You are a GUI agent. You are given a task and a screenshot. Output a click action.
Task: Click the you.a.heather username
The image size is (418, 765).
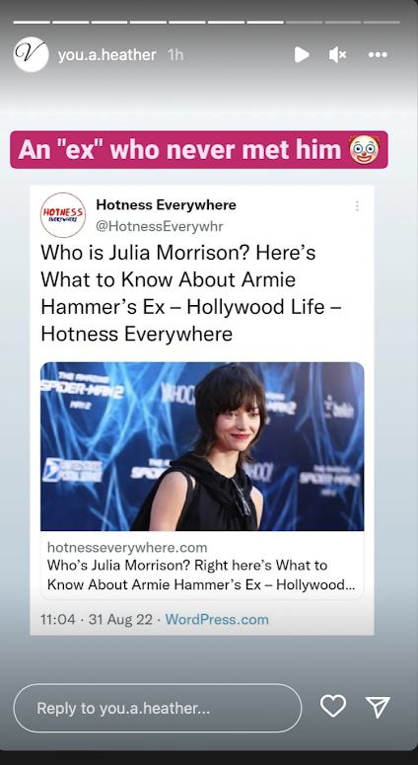pos(106,54)
